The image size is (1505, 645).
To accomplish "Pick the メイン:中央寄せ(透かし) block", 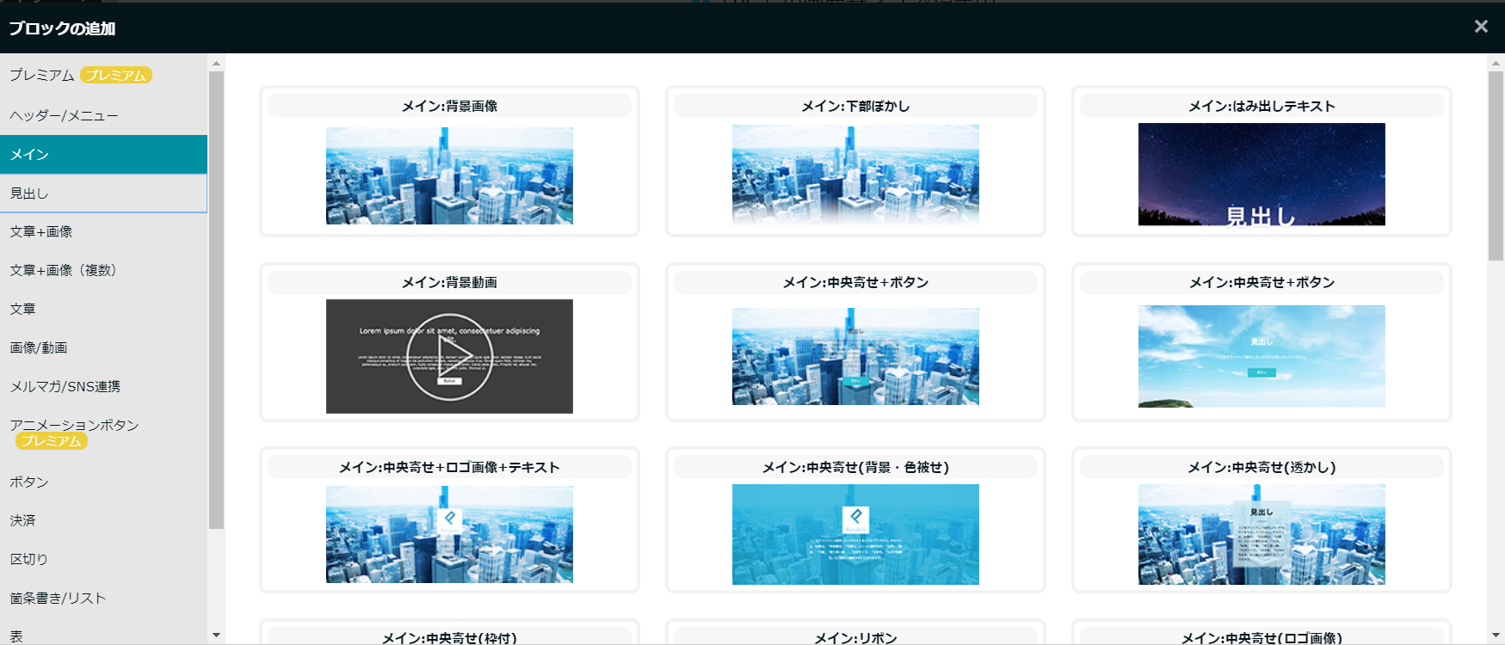I will [1261, 519].
